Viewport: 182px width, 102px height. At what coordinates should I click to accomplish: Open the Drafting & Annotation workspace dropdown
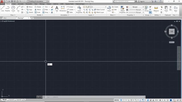pos(38,1)
